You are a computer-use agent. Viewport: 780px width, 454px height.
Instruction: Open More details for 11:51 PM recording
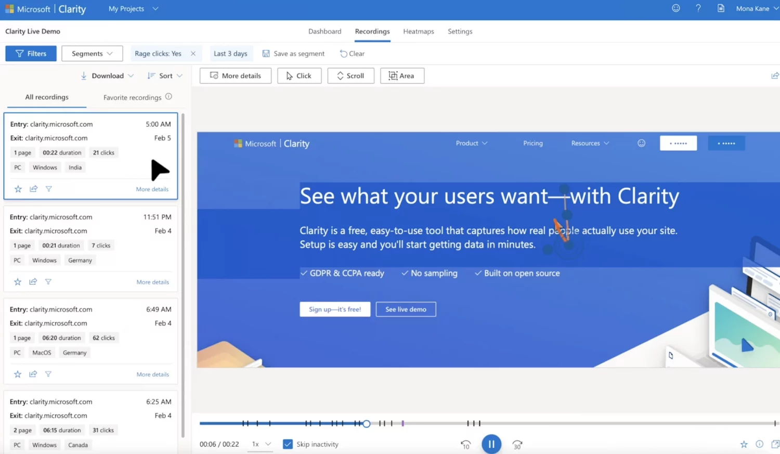pyautogui.click(x=153, y=282)
